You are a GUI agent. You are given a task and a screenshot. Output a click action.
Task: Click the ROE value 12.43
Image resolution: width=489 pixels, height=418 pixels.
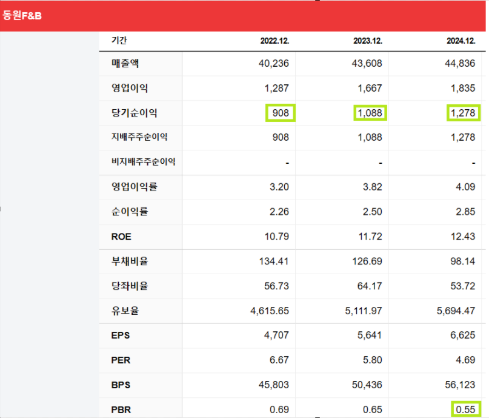463,237
